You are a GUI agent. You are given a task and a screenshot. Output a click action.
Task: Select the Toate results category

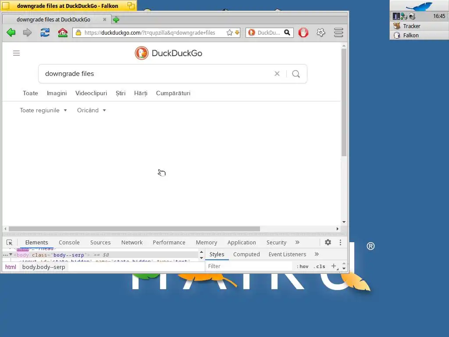[30, 93]
